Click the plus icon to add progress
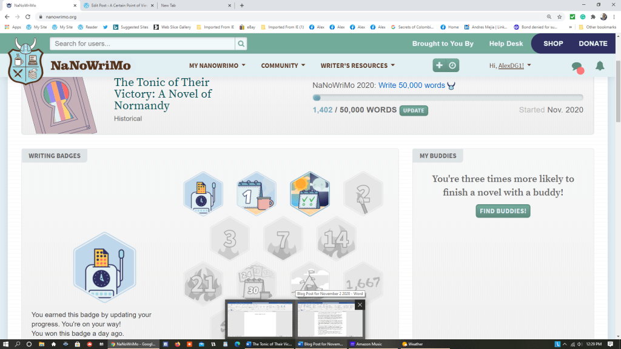 (439, 65)
